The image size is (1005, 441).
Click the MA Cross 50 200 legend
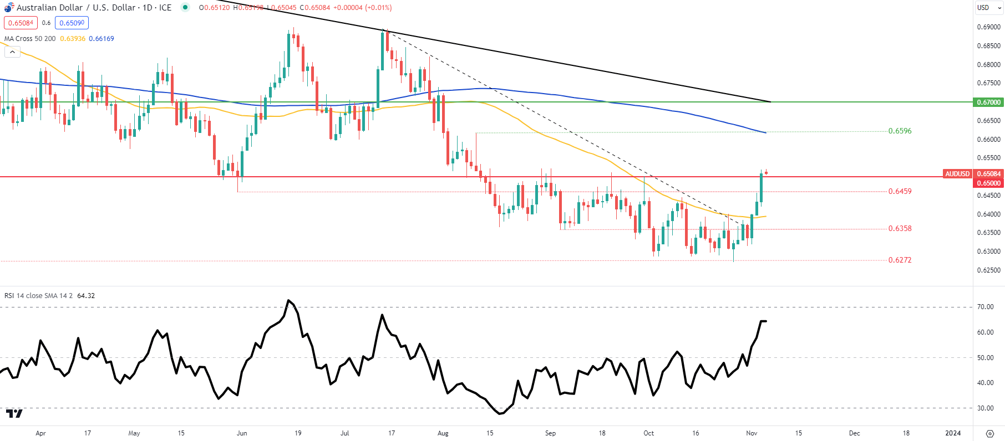coord(30,39)
